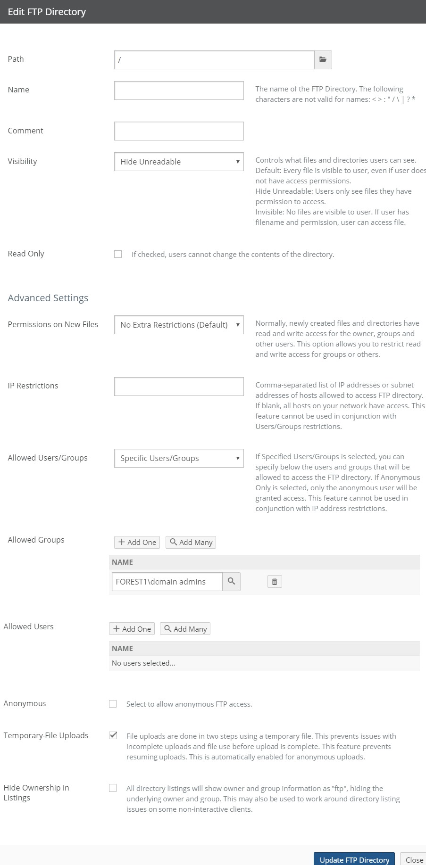This screenshot has height=865, width=426.
Task: Add many entries under Allowed Groups
Action: tap(191, 542)
